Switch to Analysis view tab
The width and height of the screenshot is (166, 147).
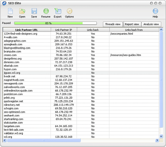pyautogui.click(x=151, y=24)
